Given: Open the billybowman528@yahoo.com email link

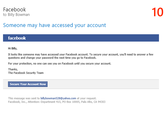Looking at the screenshot, I should (58, 98).
